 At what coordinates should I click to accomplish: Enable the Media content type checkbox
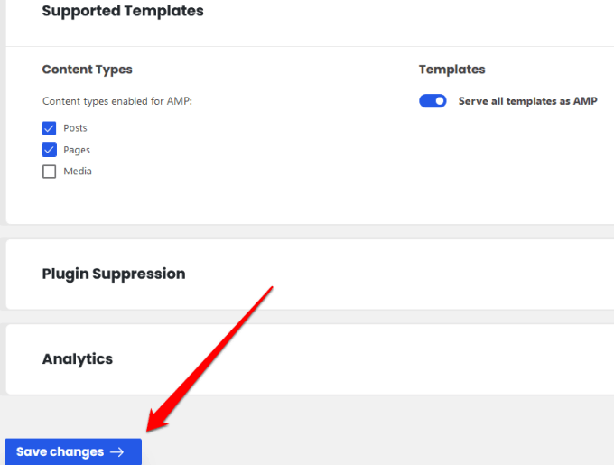(x=50, y=172)
